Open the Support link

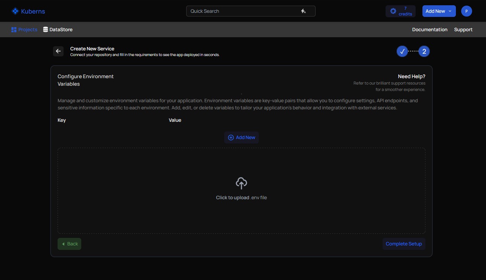click(463, 29)
